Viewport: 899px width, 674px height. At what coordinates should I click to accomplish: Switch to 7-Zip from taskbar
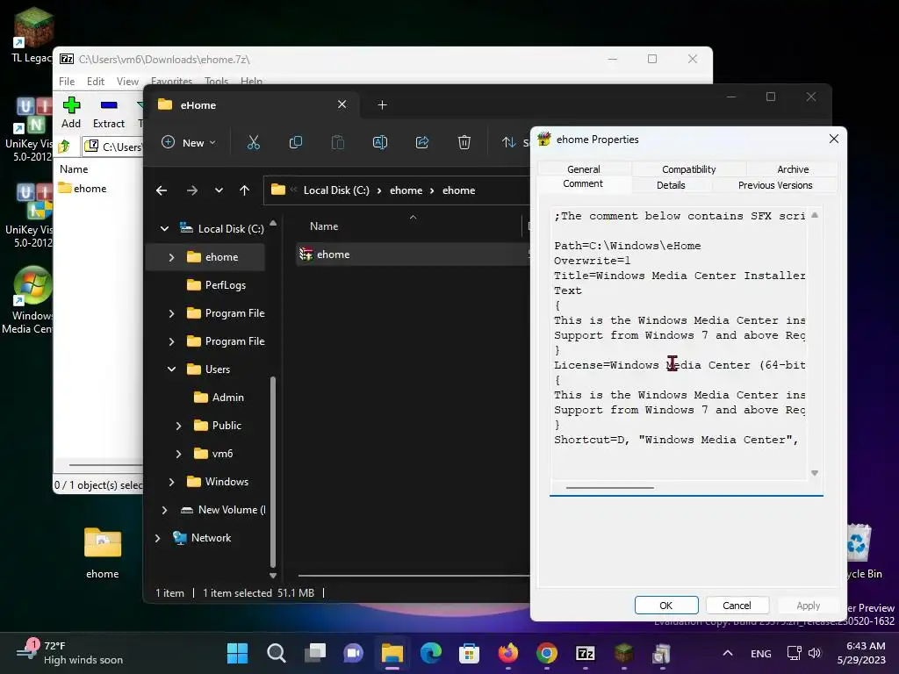[586, 653]
